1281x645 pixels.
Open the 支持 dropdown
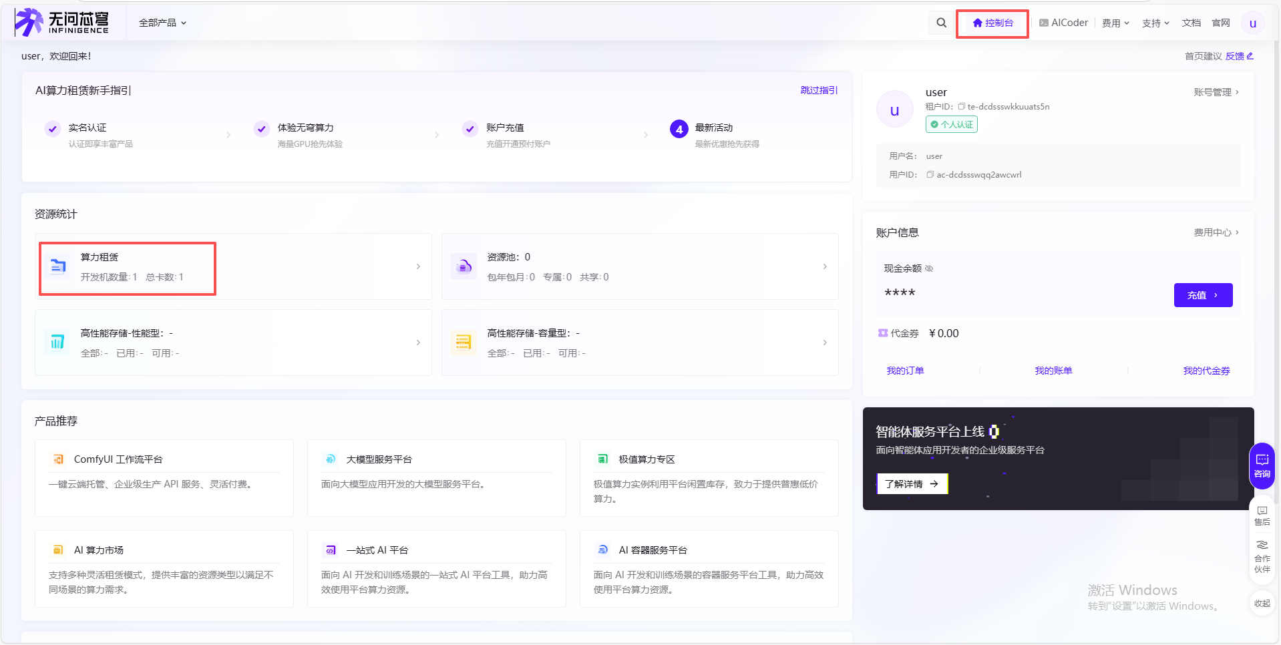[1155, 22]
